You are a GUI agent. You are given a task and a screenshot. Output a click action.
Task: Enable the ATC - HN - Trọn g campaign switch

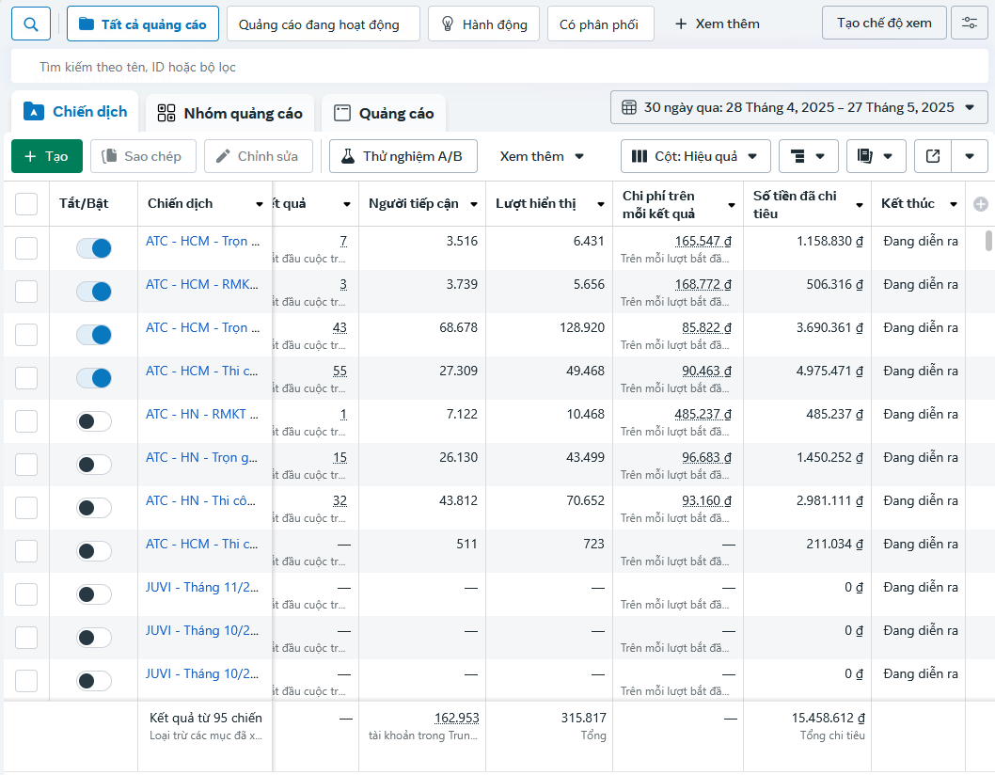(94, 465)
